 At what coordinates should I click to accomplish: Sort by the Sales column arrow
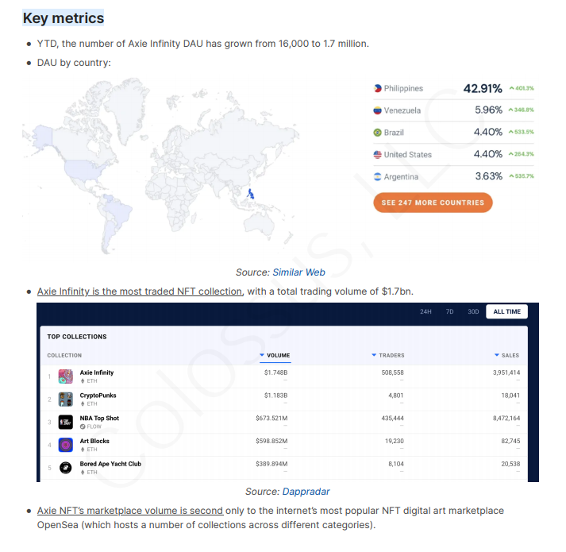(497, 355)
